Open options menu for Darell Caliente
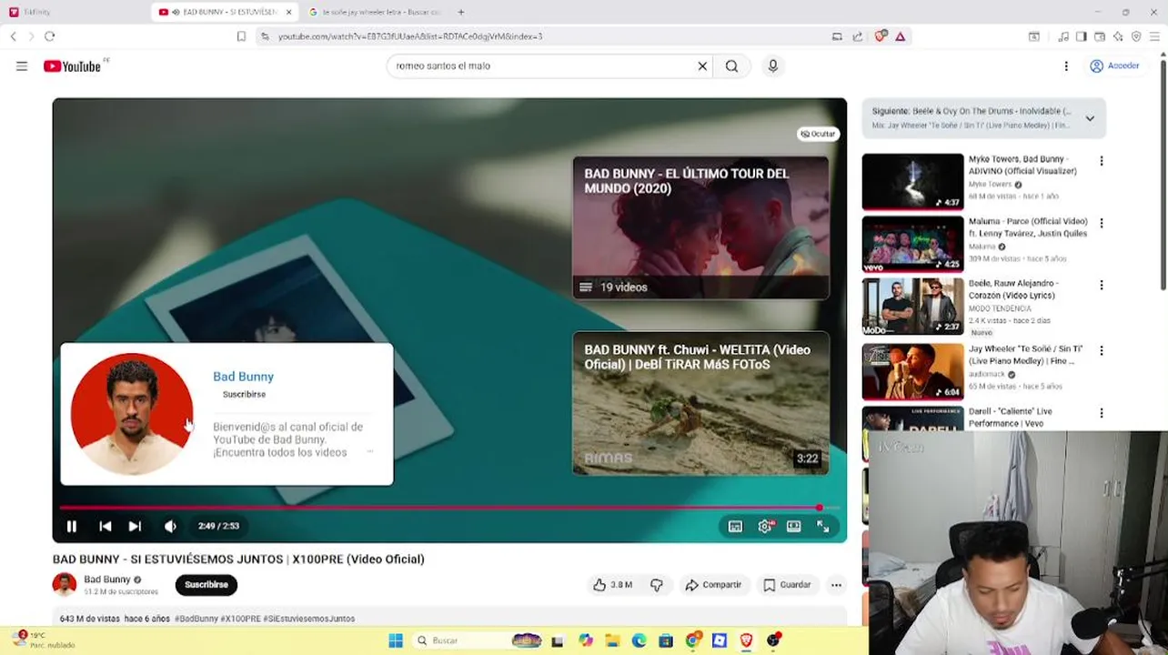Screen dimensions: 1168x655 click(1102, 412)
